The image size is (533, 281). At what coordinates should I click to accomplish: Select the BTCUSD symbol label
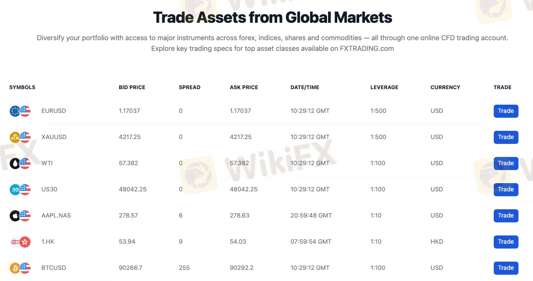click(53, 268)
